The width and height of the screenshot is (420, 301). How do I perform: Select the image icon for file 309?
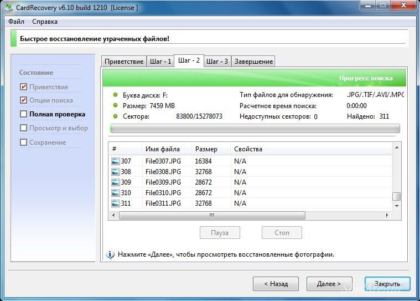116,182
